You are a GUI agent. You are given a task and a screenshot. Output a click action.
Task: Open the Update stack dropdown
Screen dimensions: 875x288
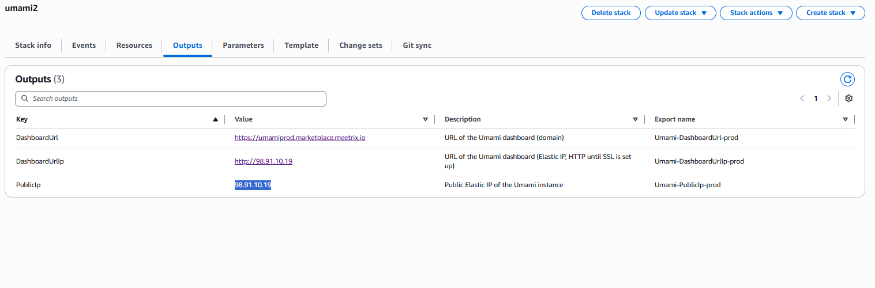pyautogui.click(x=681, y=13)
